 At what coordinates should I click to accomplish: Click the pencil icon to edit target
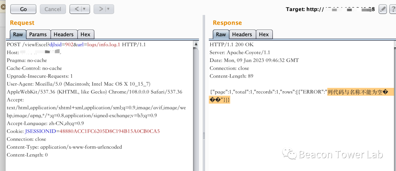click(382, 9)
